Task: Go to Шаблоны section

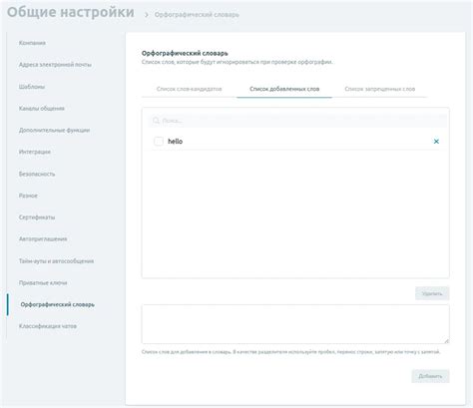Action: point(32,87)
